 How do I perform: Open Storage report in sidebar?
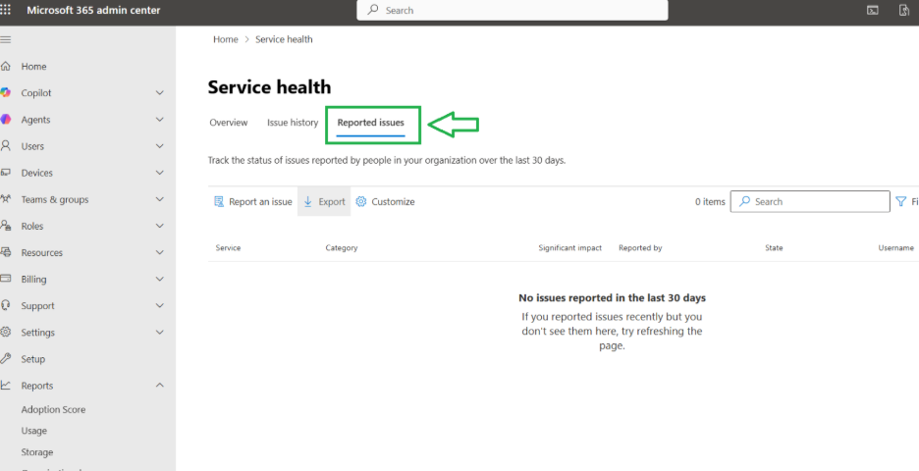[x=37, y=452]
